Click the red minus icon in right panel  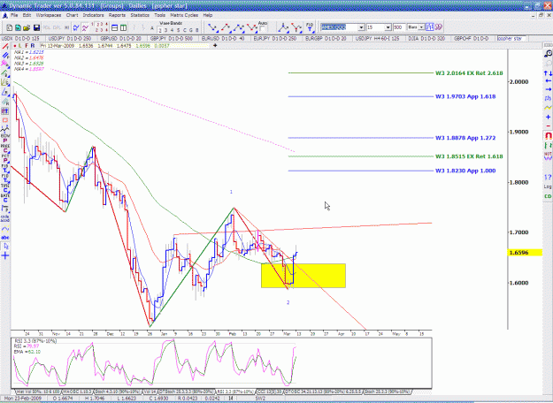[x=548, y=125]
